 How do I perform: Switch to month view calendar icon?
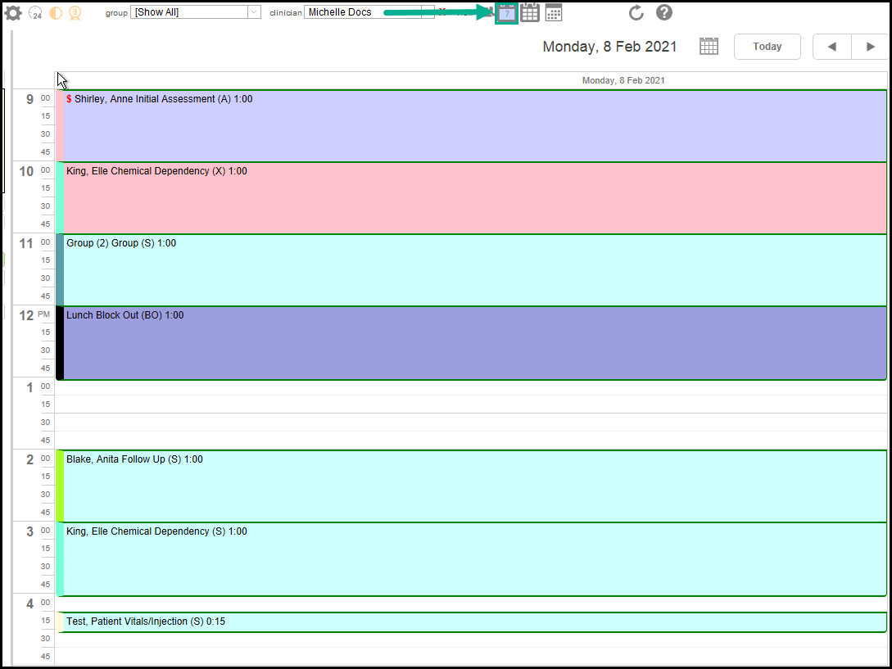click(x=554, y=13)
